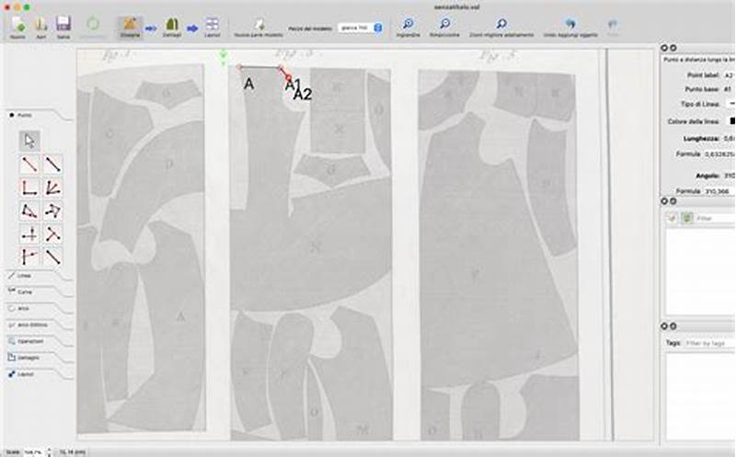Click the Scale stepper arrows in status bar
The image size is (736, 457).
tap(49, 452)
